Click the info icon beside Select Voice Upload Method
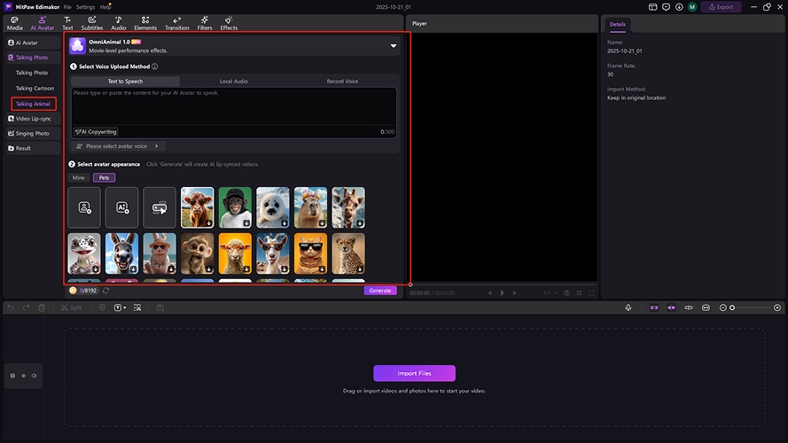This screenshot has width=788, height=443. [x=155, y=66]
